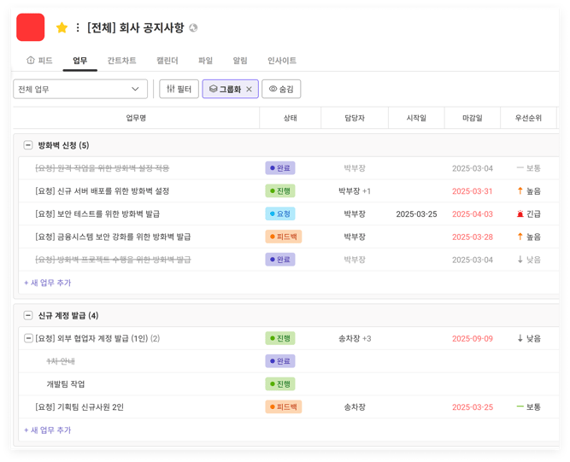Screen dimensions: 570x462
Task: Click 피드백 status on 금융시스템 task
Action: click(x=283, y=237)
